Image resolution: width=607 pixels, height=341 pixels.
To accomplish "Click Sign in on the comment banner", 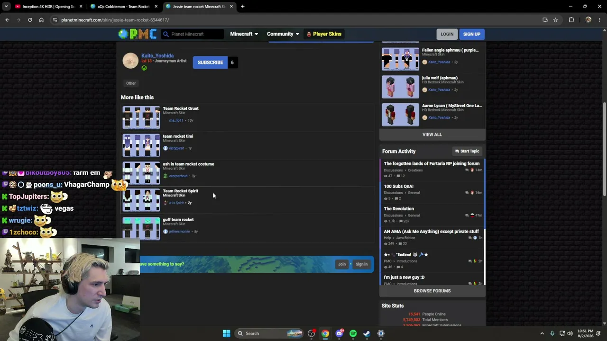I will (361, 264).
